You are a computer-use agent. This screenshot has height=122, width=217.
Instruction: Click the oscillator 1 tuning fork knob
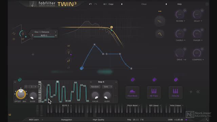point(22,34)
